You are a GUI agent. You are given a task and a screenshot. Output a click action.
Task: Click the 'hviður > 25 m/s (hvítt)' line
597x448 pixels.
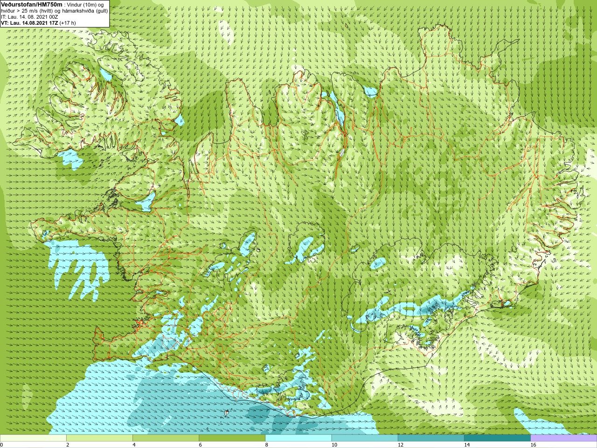(x=55, y=10)
